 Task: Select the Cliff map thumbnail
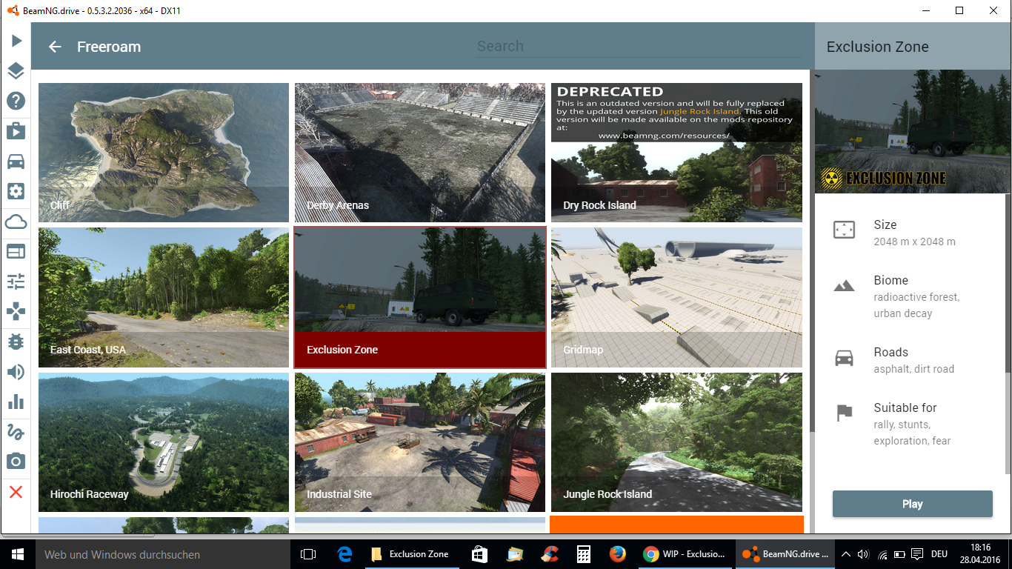click(164, 152)
